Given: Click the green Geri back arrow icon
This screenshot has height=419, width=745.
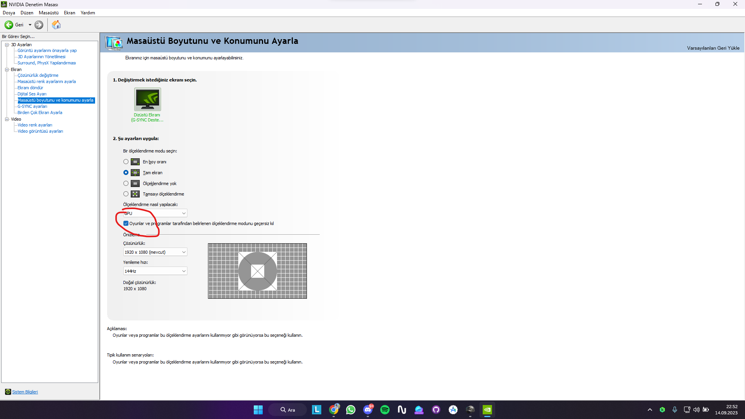Looking at the screenshot, I should pos(9,25).
